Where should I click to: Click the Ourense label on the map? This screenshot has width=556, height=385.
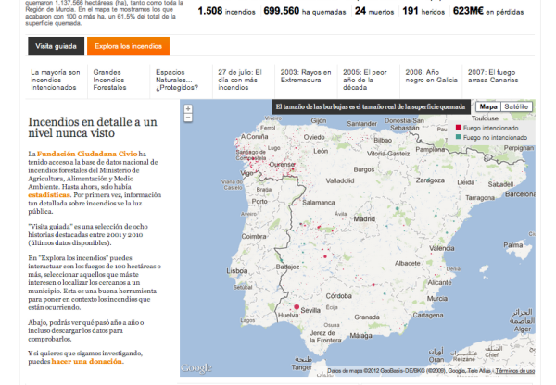coord(283,165)
